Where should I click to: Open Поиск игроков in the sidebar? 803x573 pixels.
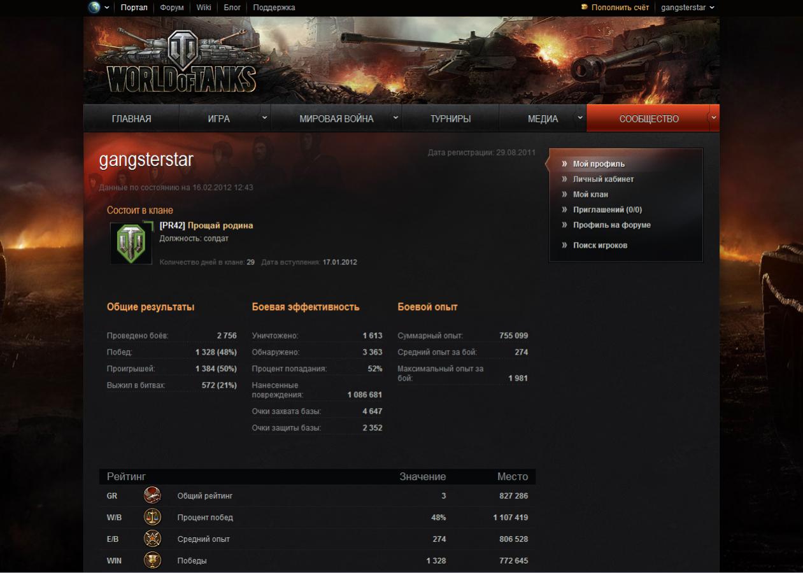(600, 245)
